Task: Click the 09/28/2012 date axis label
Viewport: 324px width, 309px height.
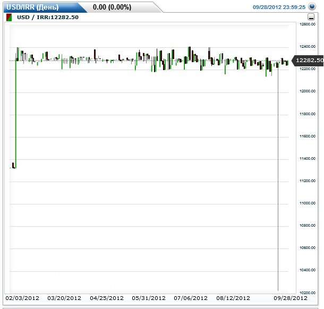Action: coord(291,298)
